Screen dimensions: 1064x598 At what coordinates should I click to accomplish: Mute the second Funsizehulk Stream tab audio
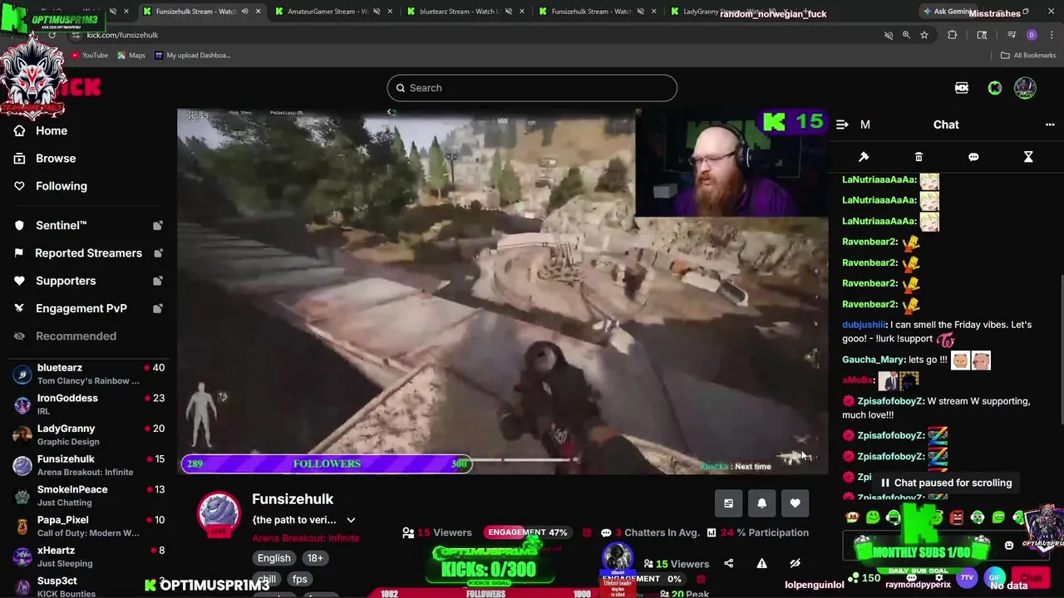tap(640, 12)
